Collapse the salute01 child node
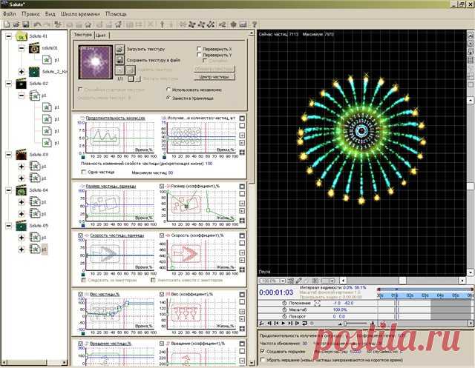The image size is (475, 368). [22, 48]
